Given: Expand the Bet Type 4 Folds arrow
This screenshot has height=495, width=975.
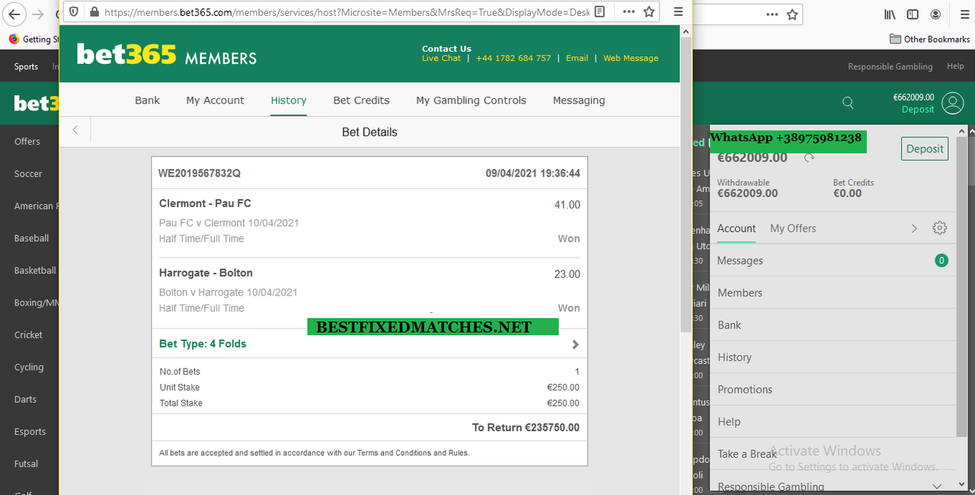Looking at the screenshot, I should click(x=575, y=344).
